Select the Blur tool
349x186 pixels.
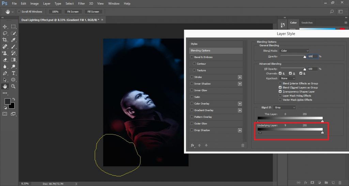(x=5, y=66)
